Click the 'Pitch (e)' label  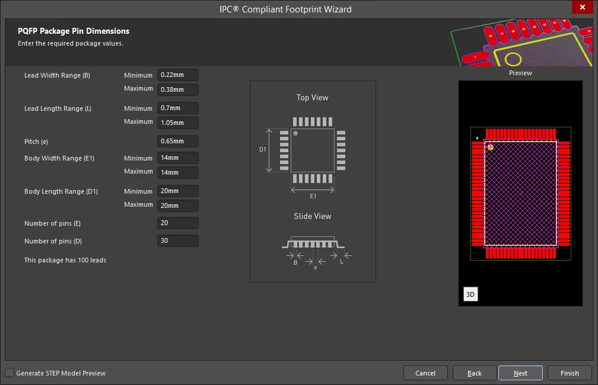(36, 142)
